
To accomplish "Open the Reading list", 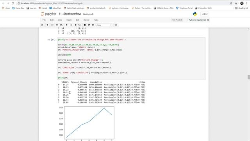I will 241,8.
